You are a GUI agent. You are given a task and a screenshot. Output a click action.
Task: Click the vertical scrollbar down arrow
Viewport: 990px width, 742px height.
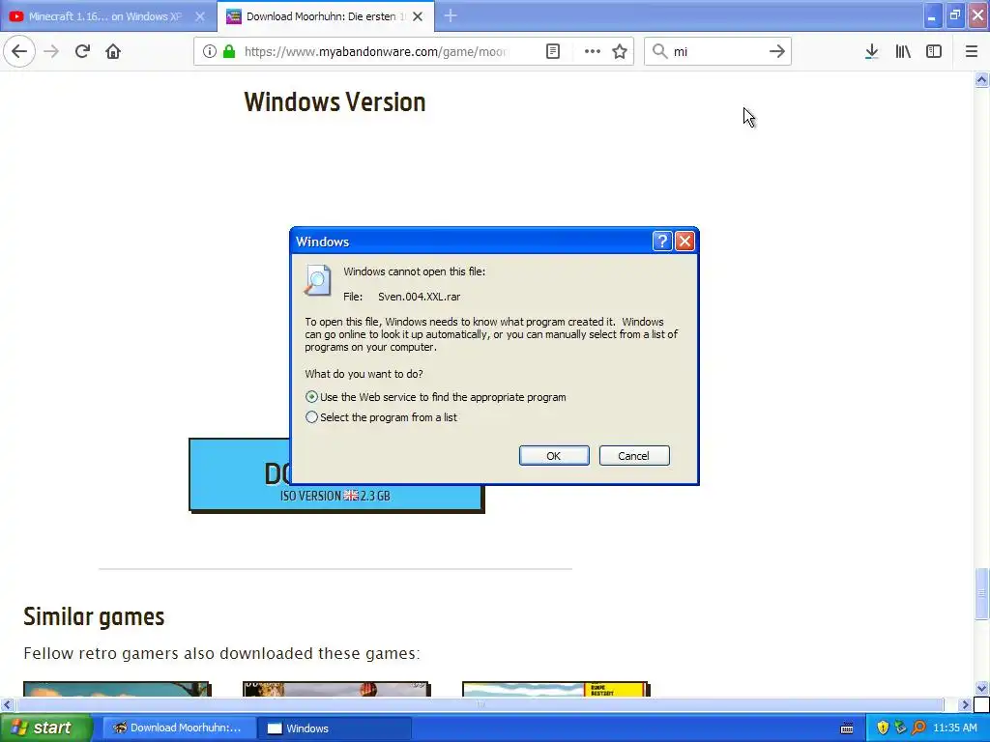tap(981, 688)
